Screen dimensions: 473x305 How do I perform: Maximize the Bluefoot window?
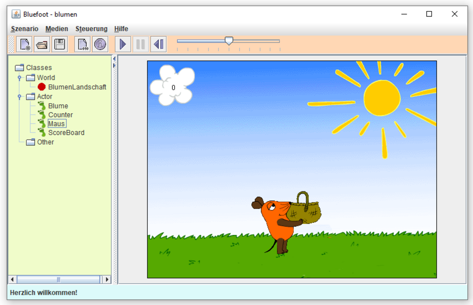[x=429, y=14]
